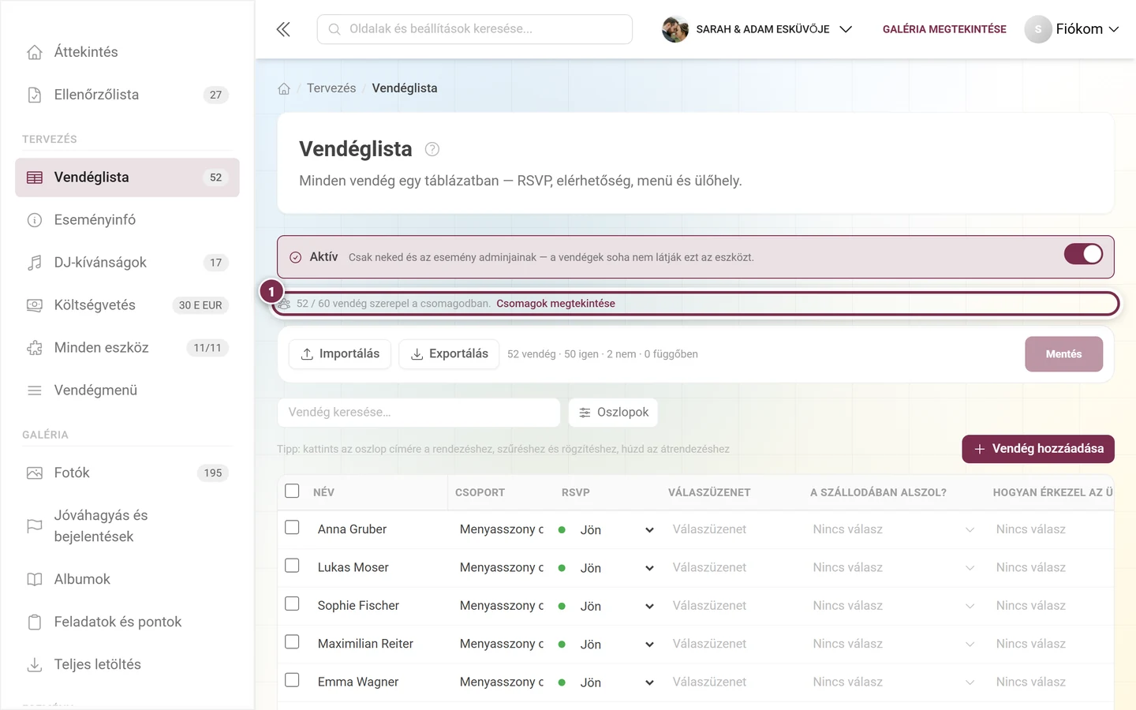Click the Jóváhagyás és bejelentések flag icon
1136x710 pixels.
[x=35, y=526]
